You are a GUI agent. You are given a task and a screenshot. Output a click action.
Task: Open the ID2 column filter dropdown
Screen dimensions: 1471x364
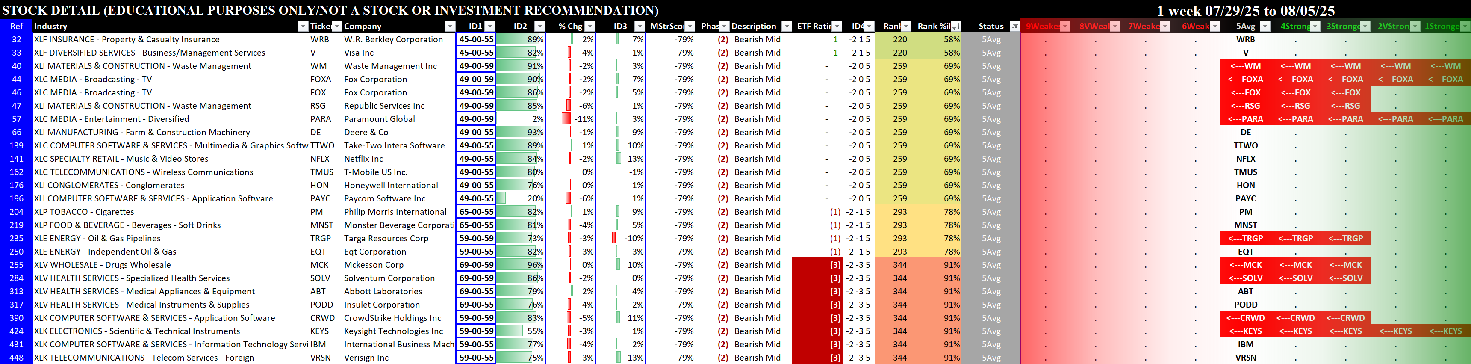point(539,26)
